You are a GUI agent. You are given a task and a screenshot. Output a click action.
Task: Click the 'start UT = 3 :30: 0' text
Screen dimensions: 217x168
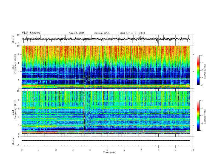tap(132, 33)
